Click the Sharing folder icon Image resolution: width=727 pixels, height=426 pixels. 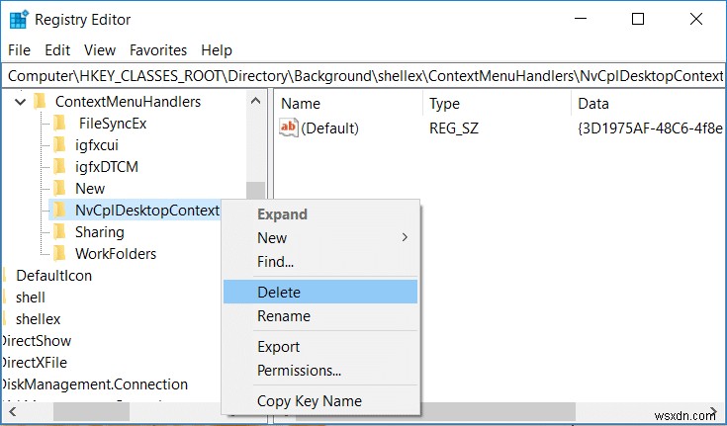click(x=60, y=232)
